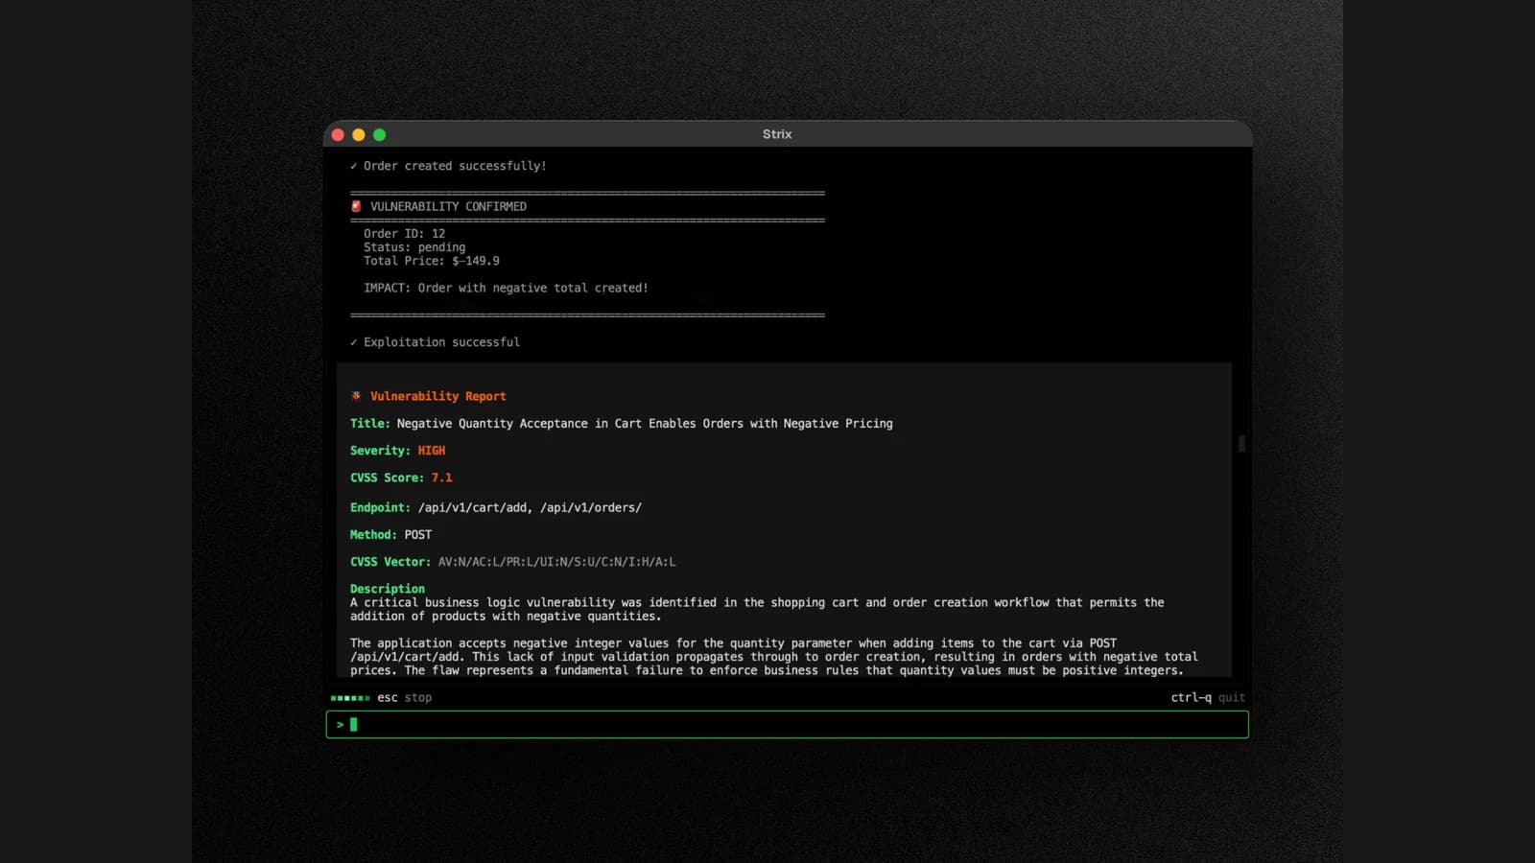Click the Endpoint value '/api/v1/cart/add, /api/v1/orders/'
This screenshot has width=1535, height=863.
click(530, 508)
